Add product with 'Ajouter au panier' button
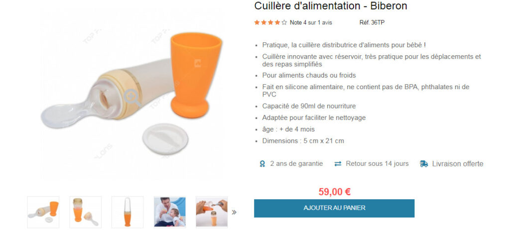Viewport: 510px width, 230px height. tap(334, 208)
